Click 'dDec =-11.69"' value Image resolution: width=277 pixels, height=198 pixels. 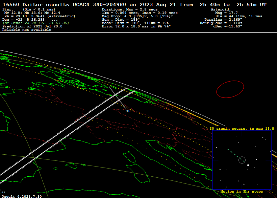[228, 26]
